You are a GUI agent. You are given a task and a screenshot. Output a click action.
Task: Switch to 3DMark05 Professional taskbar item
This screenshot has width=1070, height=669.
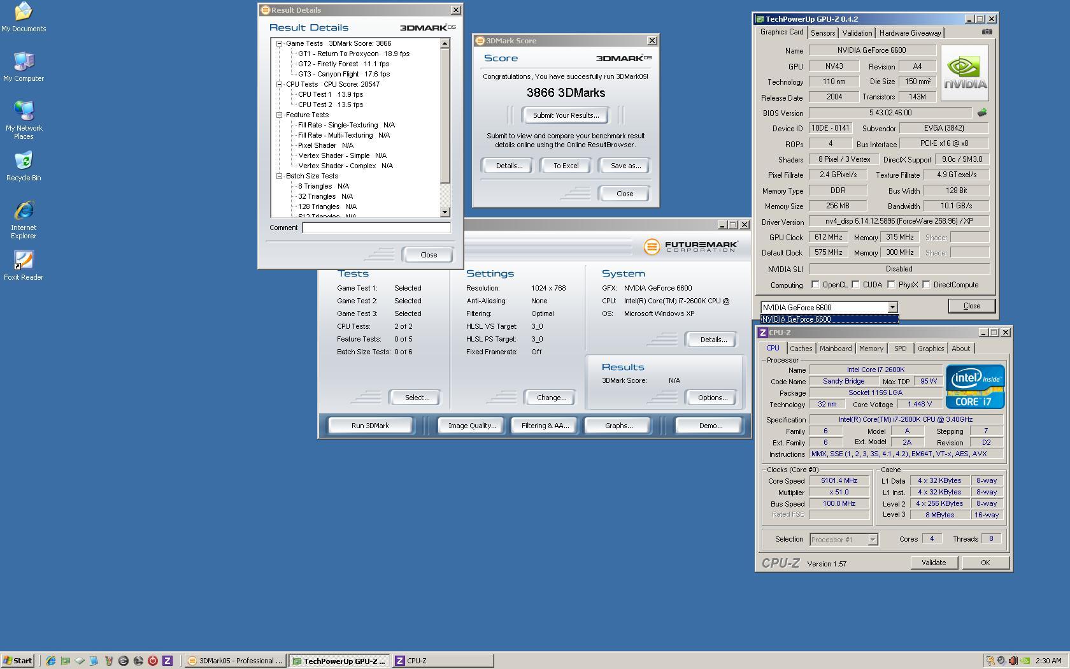(x=235, y=661)
